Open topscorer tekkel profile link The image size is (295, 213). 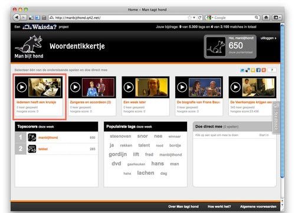coord(43,149)
